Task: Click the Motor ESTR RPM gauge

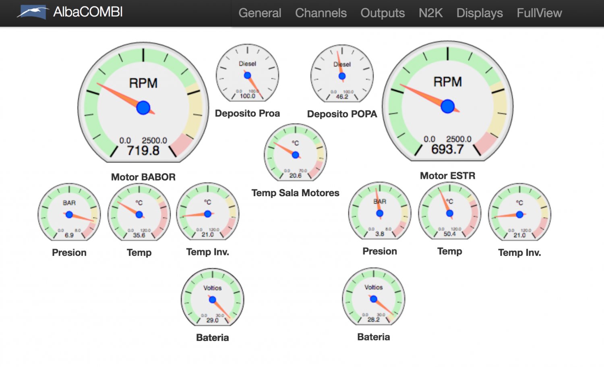Action: click(447, 102)
